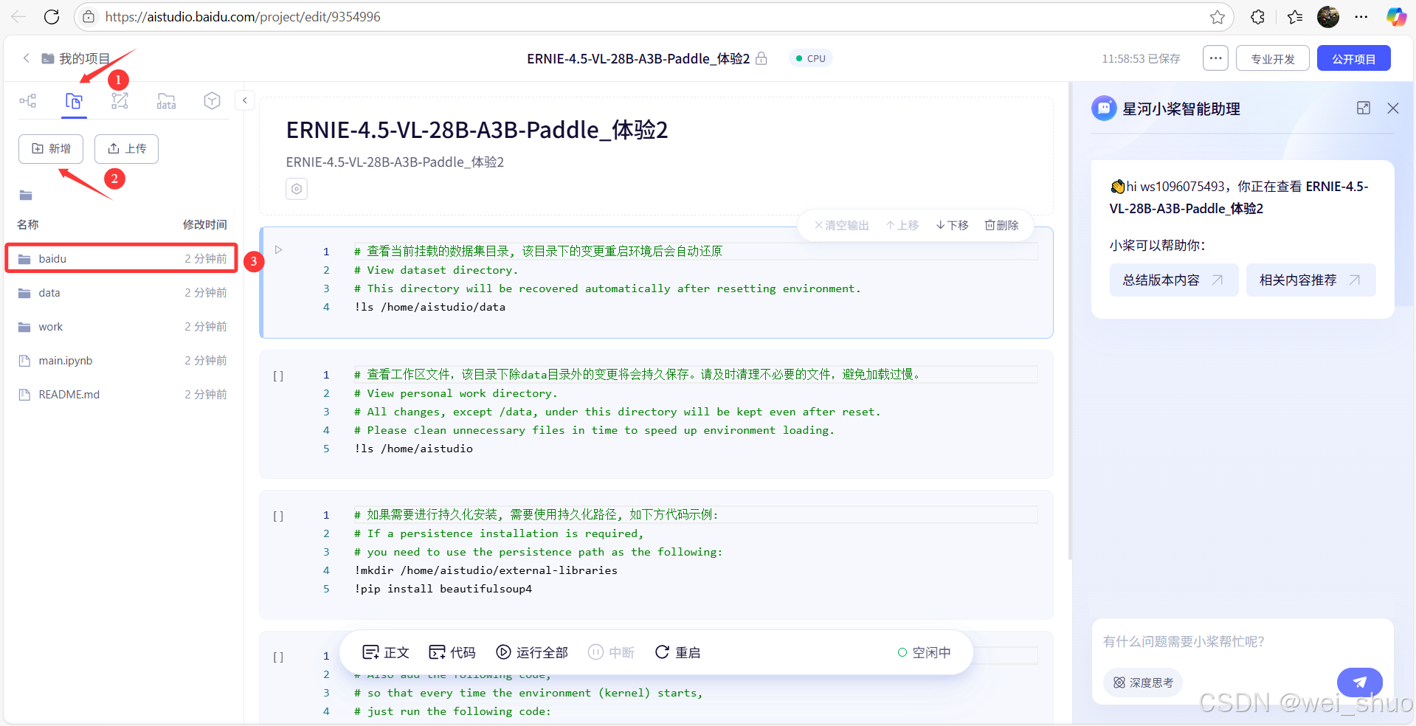
Task: Sort files by 修改时间 column
Action: [204, 224]
